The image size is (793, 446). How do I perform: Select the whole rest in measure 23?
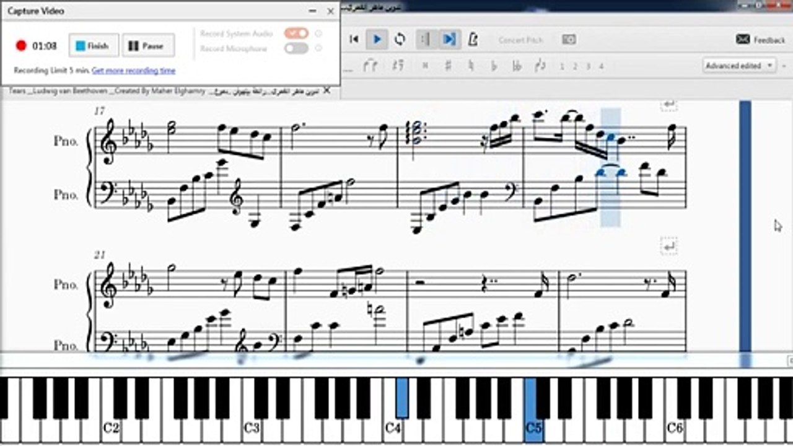click(x=421, y=282)
